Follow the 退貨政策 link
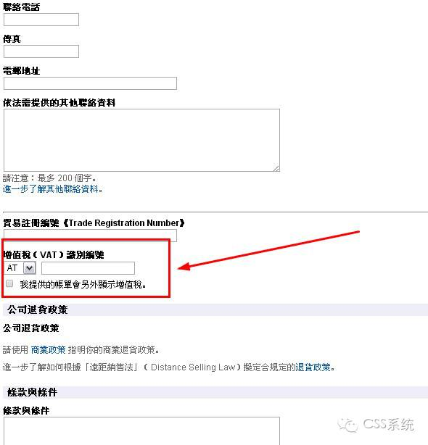Screen dimensions: 428x445 click(313, 367)
